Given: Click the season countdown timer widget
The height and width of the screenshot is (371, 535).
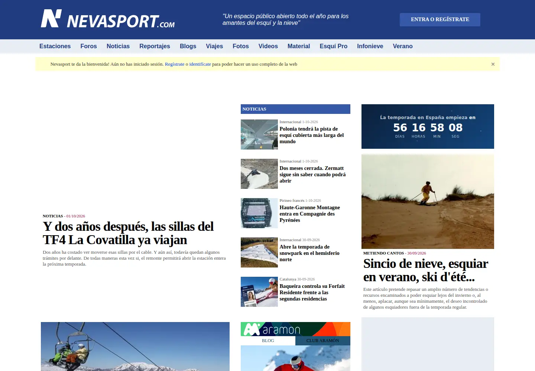Looking at the screenshot, I should click(x=428, y=127).
